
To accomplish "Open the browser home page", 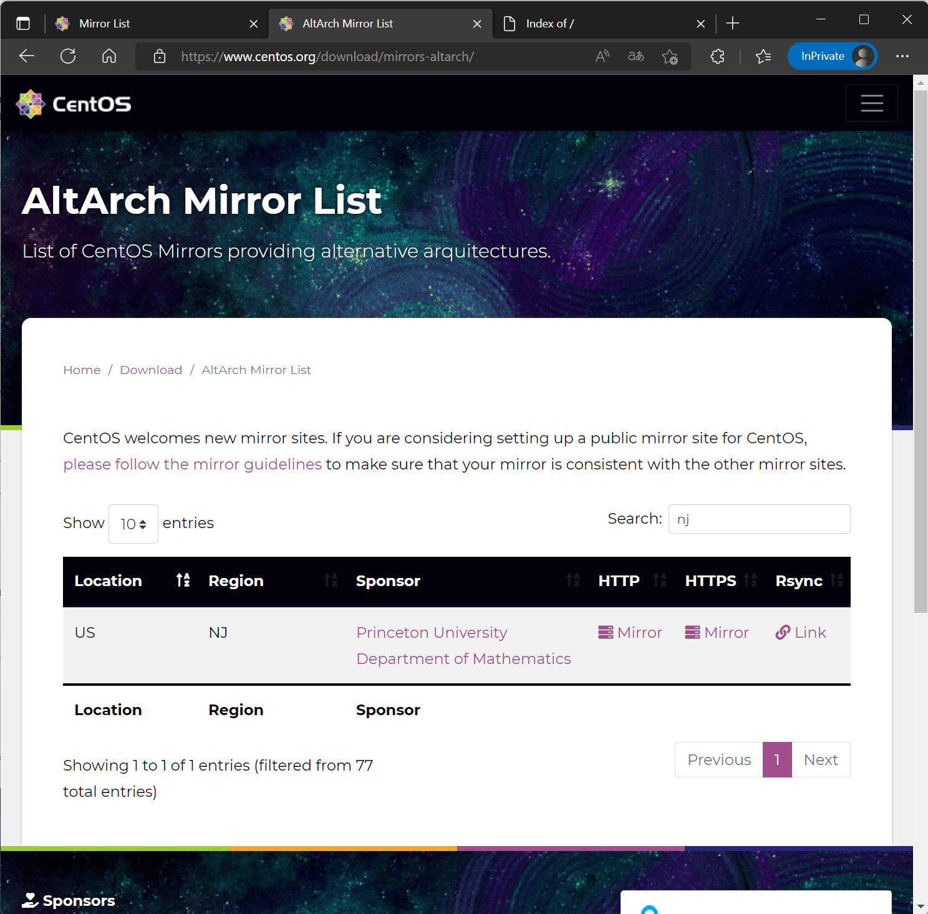I will pos(109,56).
